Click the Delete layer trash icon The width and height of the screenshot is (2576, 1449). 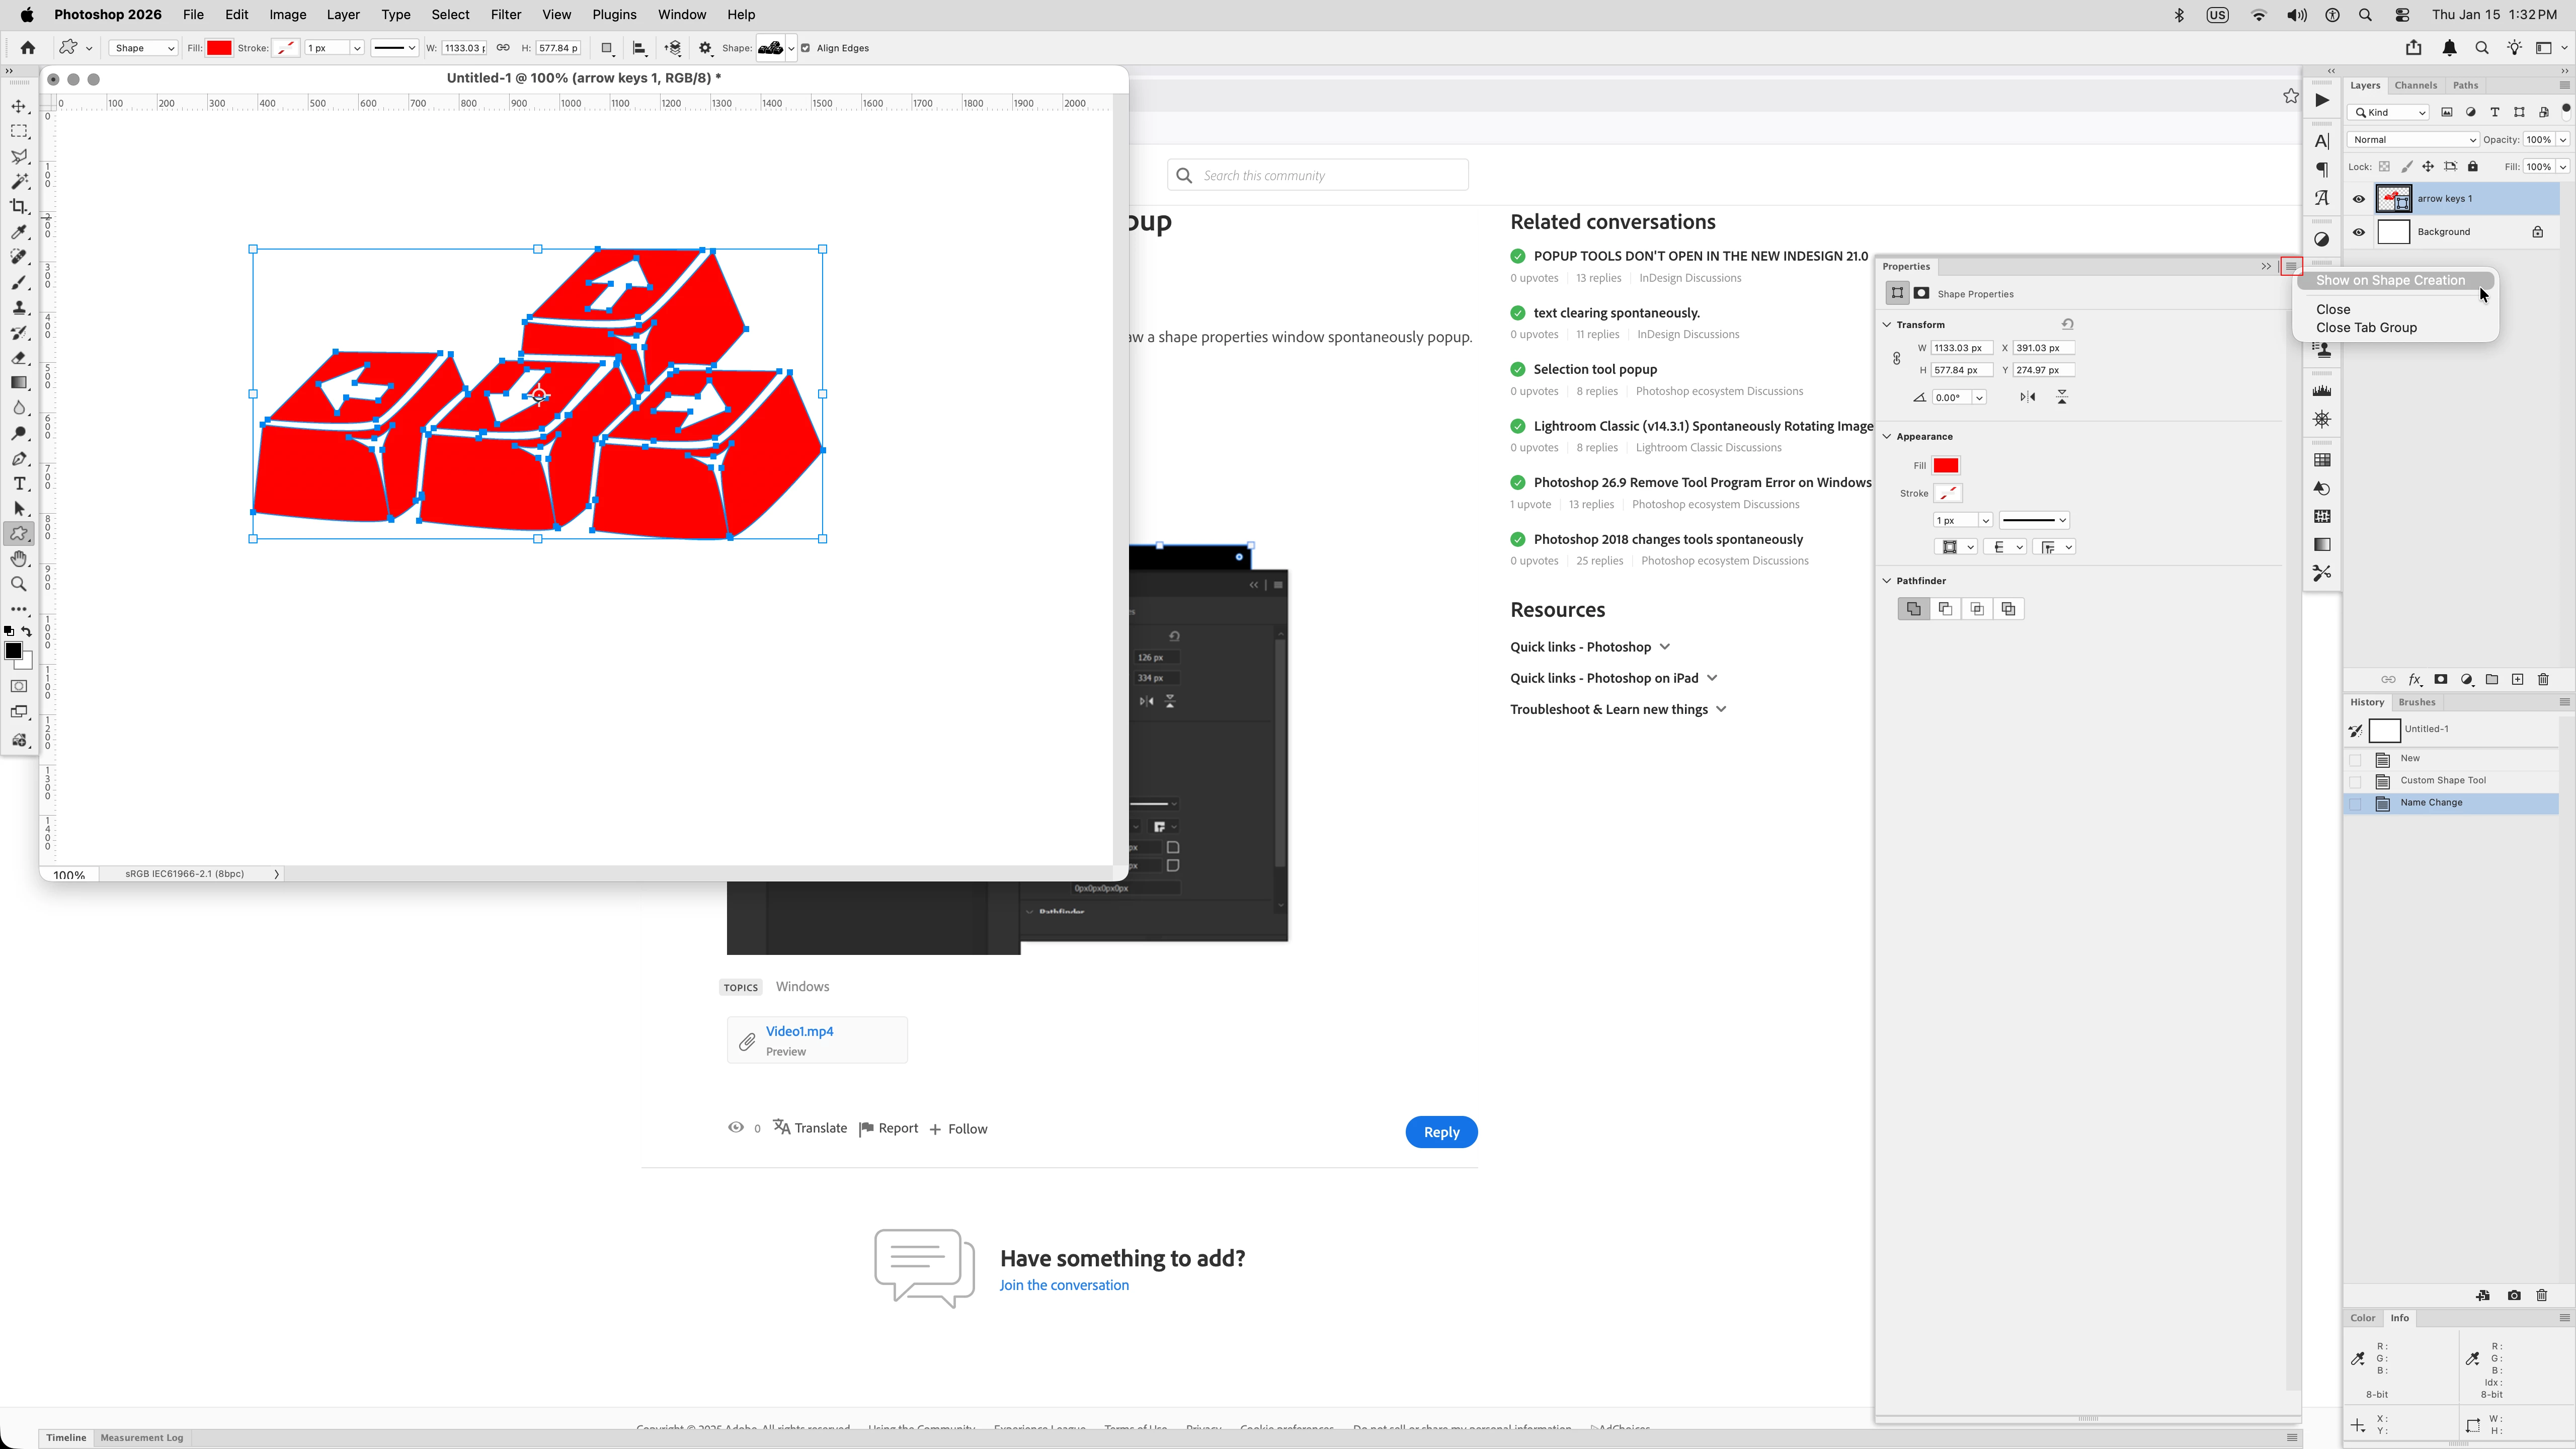click(x=2543, y=680)
